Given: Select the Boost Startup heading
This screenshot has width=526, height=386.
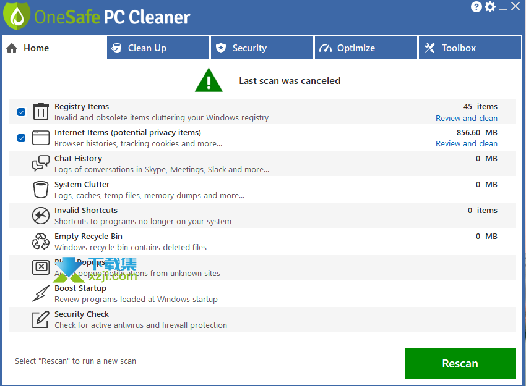Looking at the screenshot, I should point(80,288).
